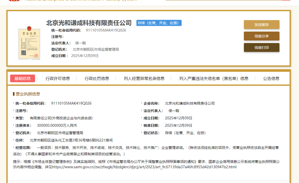Click the 注册号 label in license info section
The image size is (299, 183).
click(21, 111)
